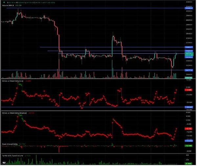The width and height of the screenshot is (197, 166).
Task: Click the blue 26483.0 price line label
Action: point(189,51)
